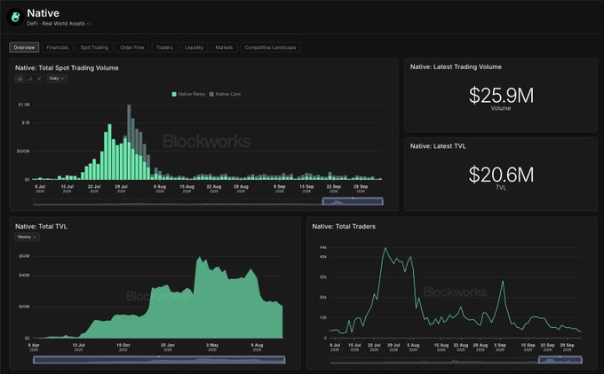
Task: Click the Native: Latest TVL title
Action: (438, 146)
